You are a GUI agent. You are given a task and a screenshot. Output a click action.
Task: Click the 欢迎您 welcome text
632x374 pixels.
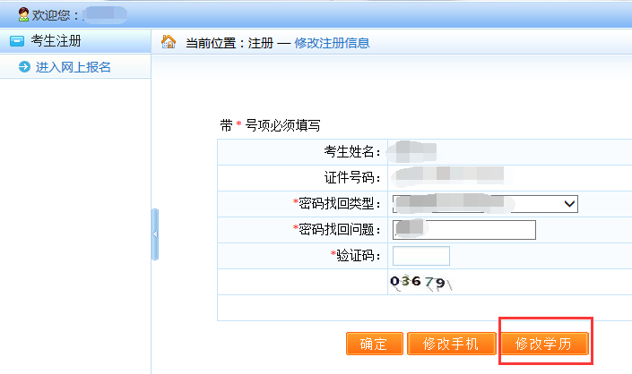pyautogui.click(x=55, y=15)
